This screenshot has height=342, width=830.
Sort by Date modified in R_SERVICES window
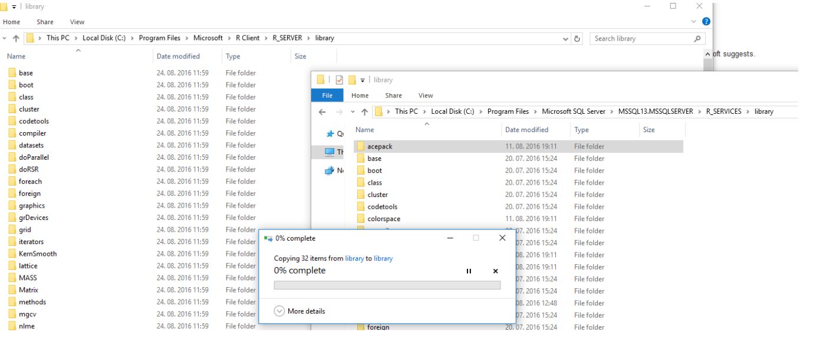coord(526,130)
